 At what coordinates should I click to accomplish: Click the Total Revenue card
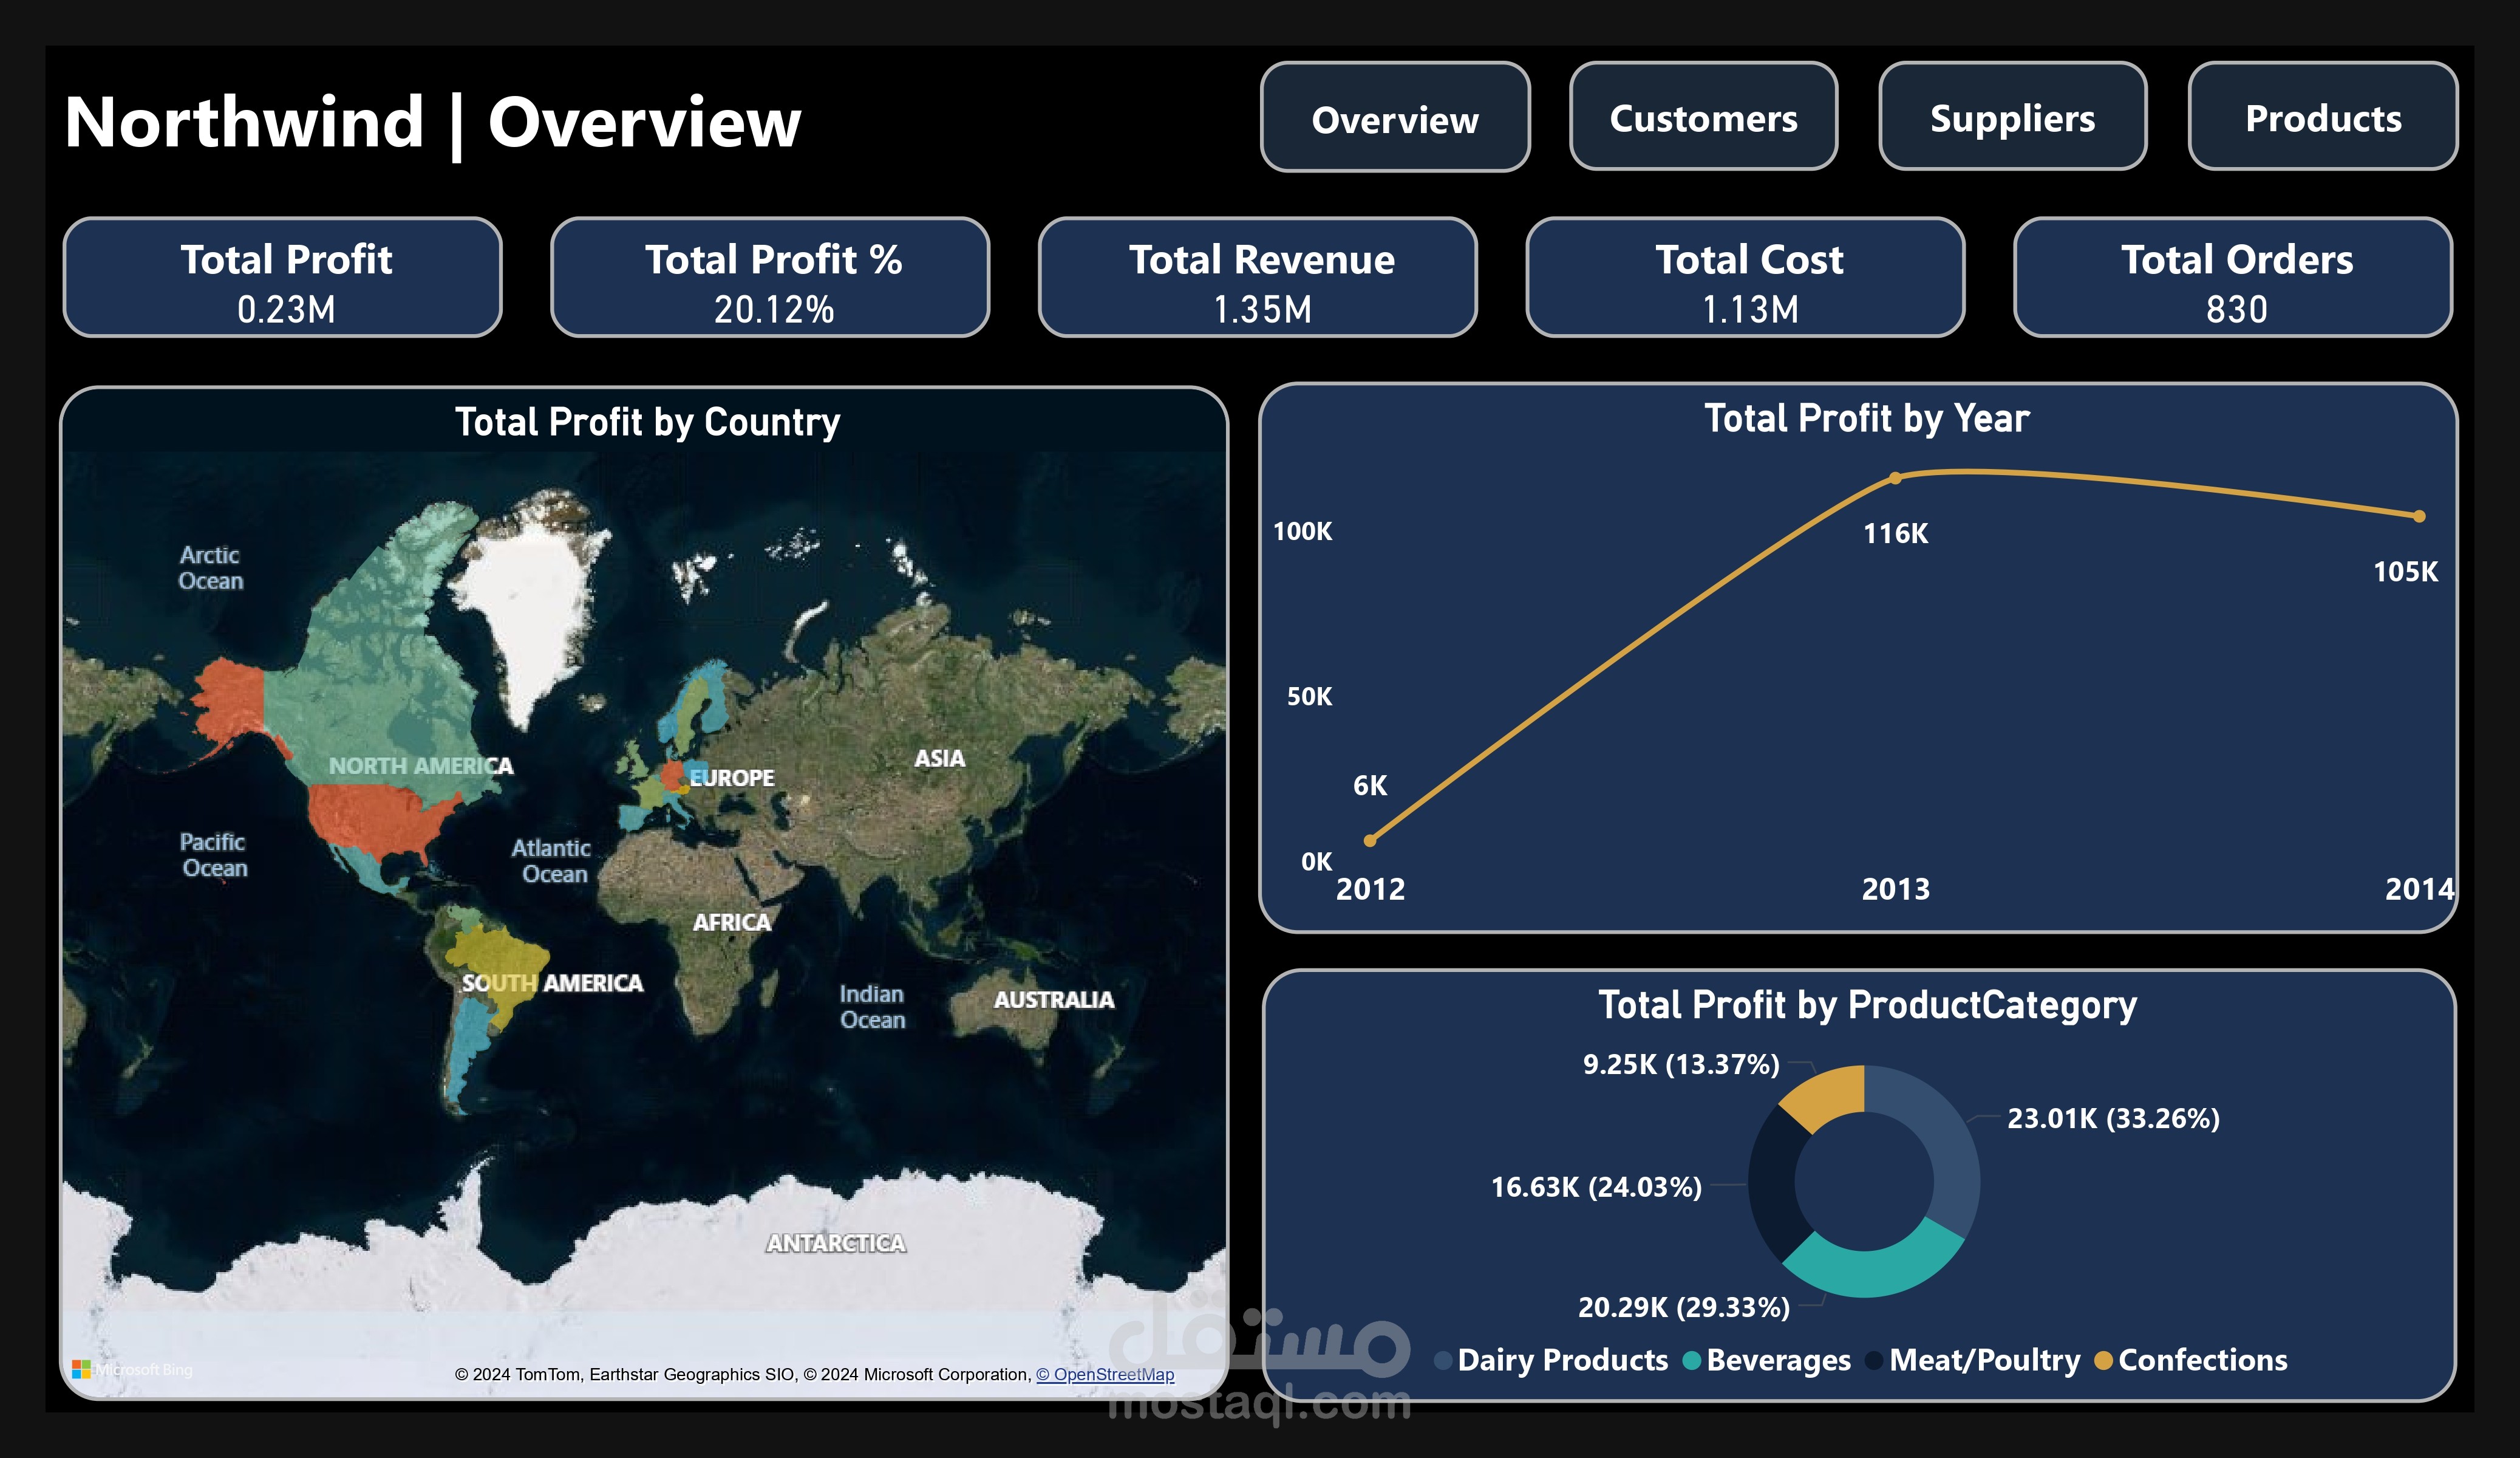coord(1257,278)
